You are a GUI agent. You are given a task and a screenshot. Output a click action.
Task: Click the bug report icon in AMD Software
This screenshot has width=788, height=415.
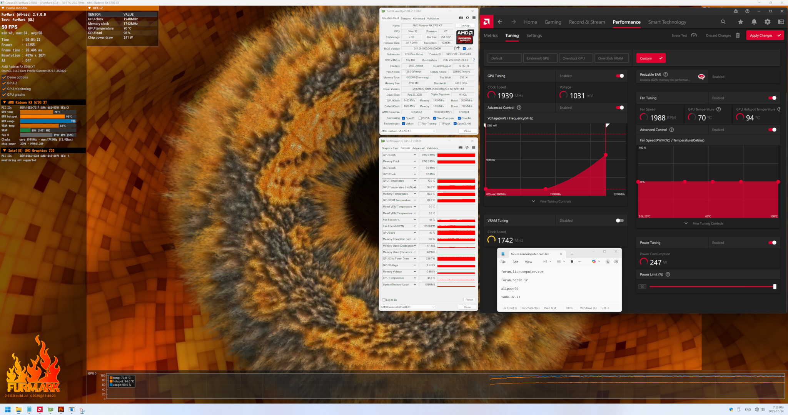[736, 11]
